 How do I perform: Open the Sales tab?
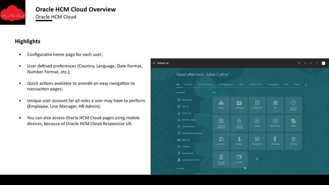241,84
